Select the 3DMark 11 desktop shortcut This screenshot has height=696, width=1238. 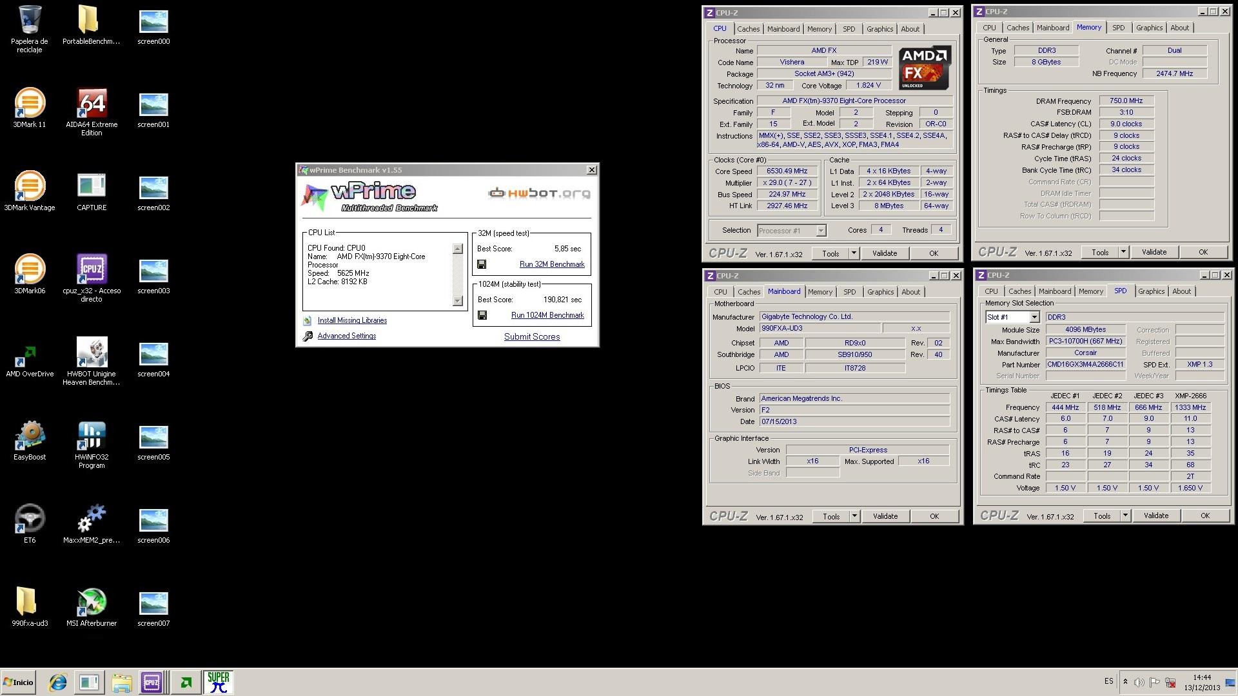(x=30, y=108)
